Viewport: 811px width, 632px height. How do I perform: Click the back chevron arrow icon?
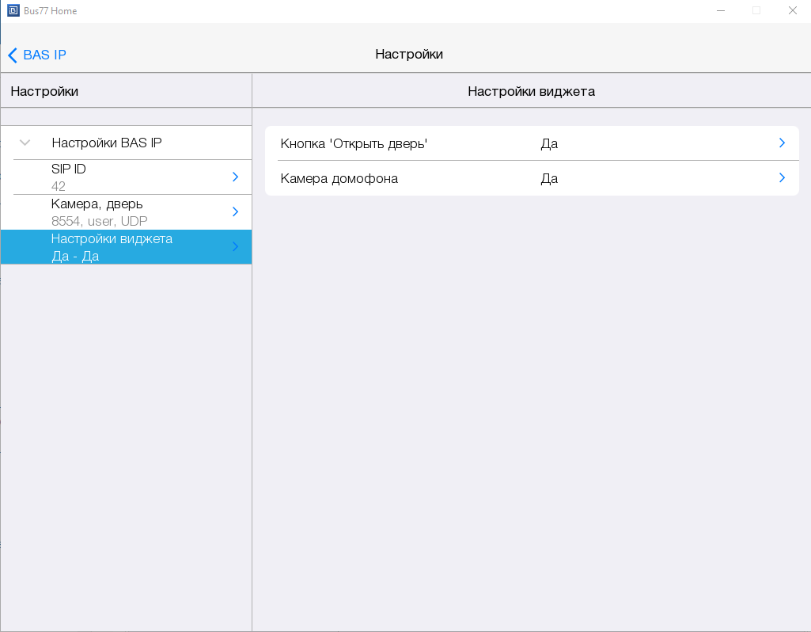(12, 55)
